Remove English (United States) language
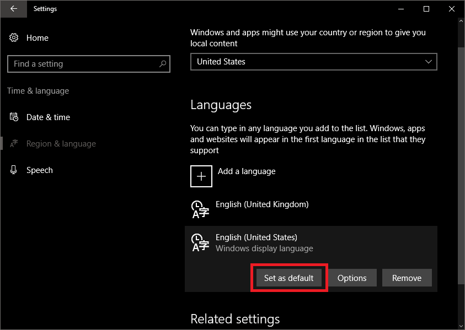Image resolution: width=465 pixels, height=330 pixels. 407,278
